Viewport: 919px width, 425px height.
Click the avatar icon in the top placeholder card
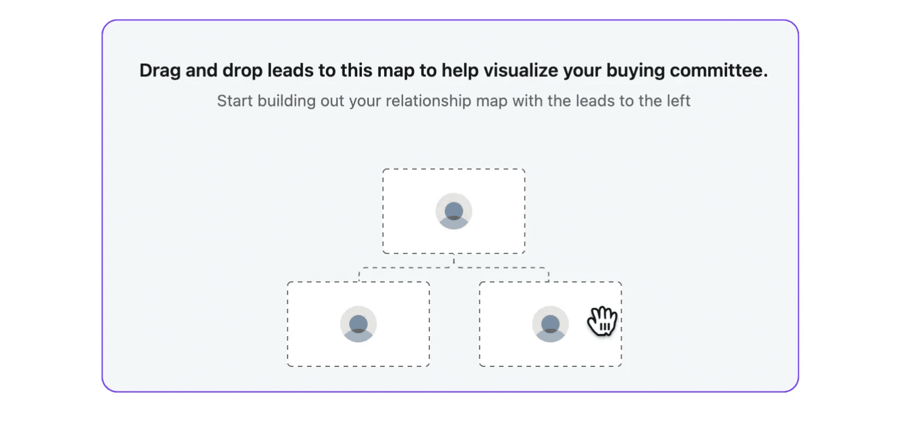click(454, 211)
